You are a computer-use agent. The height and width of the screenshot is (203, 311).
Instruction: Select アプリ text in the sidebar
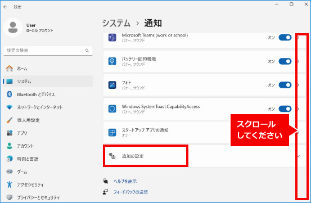point(22,133)
